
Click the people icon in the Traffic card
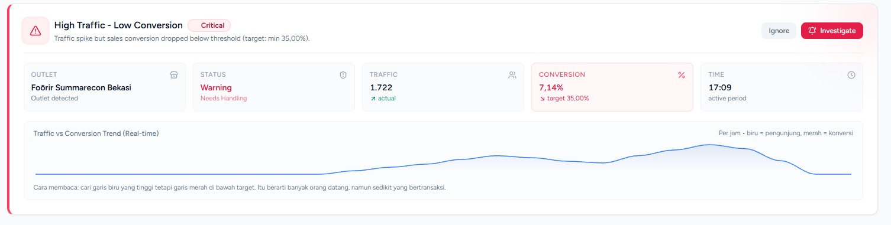tap(512, 75)
